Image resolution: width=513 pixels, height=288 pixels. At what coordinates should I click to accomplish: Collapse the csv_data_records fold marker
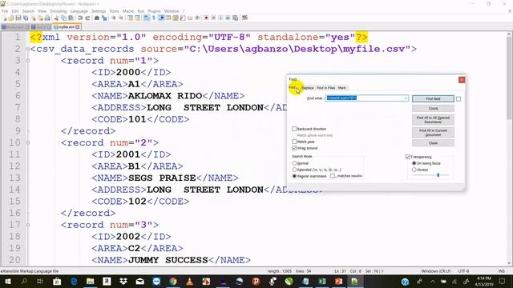(28, 49)
